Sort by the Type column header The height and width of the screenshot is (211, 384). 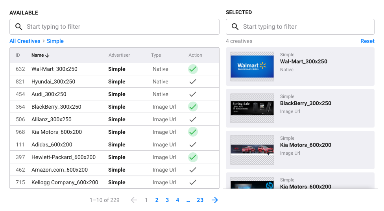pos(156,55)
